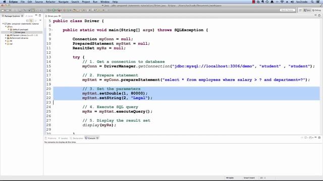The image size is (323, 181).
Task: Open the Apple menu
Action: tap(5, 2)
